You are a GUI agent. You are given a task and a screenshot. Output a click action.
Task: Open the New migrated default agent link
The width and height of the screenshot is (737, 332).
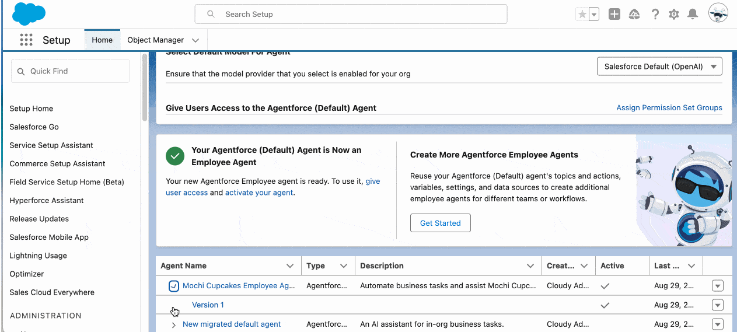click(232, 324)
